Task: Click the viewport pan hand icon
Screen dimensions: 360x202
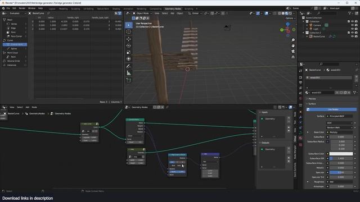Action: pyautogui.click(x=293, y=46)
